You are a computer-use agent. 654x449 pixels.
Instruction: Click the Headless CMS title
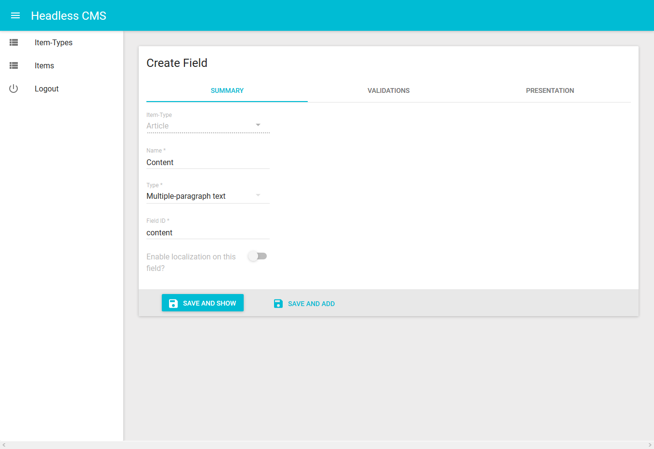pyautogui.click(x=69, y=16)
